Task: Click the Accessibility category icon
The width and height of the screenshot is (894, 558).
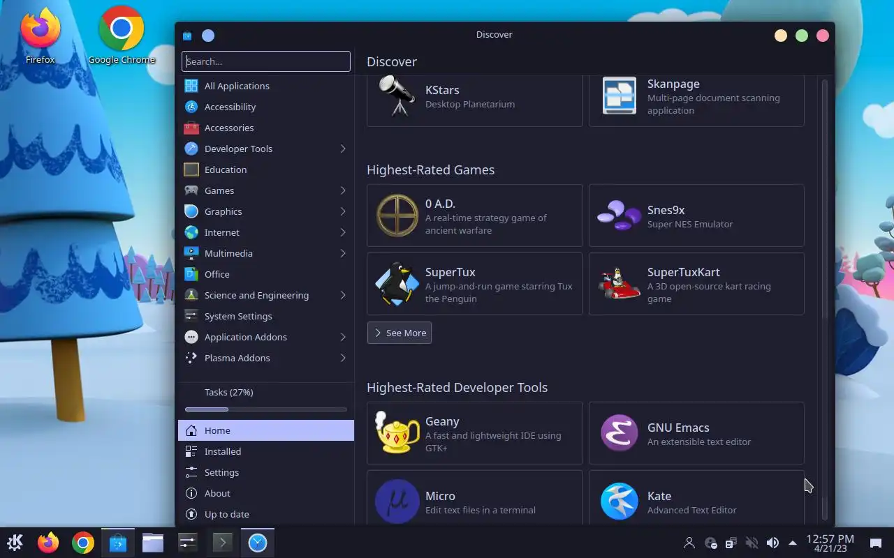Action: tap(191, 107)
